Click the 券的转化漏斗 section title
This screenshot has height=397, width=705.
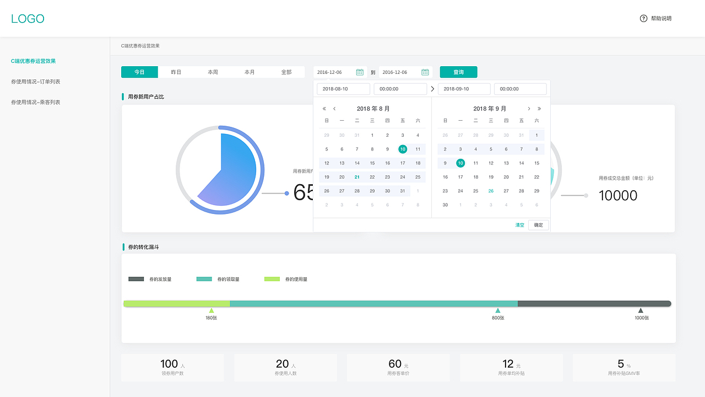coord(144,247)
